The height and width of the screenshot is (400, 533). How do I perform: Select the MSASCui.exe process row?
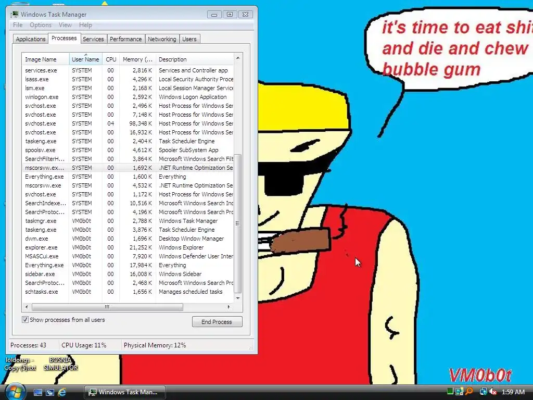click(128, 256)
